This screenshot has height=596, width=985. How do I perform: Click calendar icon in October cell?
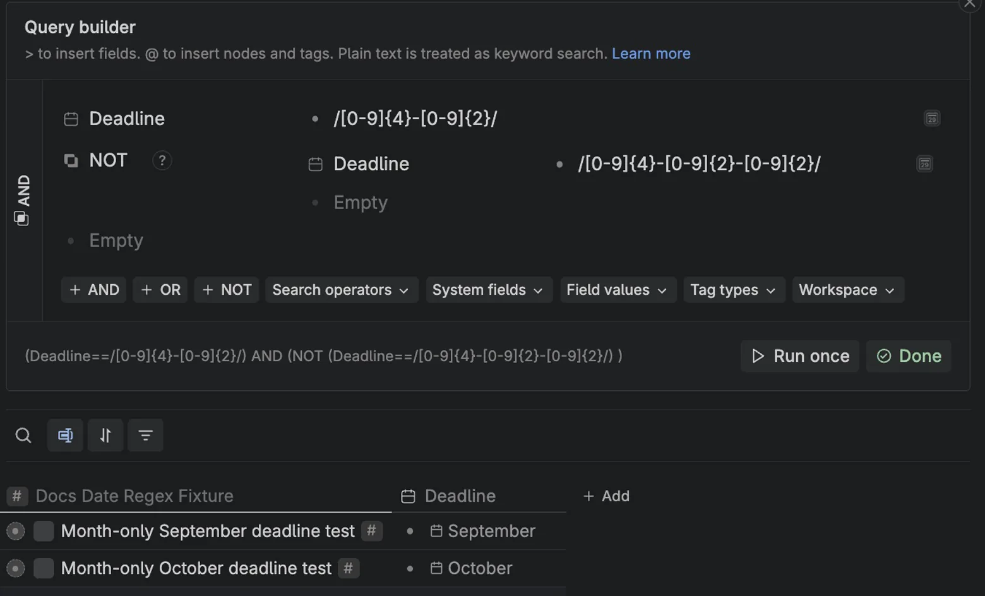tap(436, 568)
